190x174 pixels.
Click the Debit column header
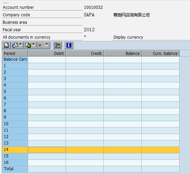pos(47,54)
